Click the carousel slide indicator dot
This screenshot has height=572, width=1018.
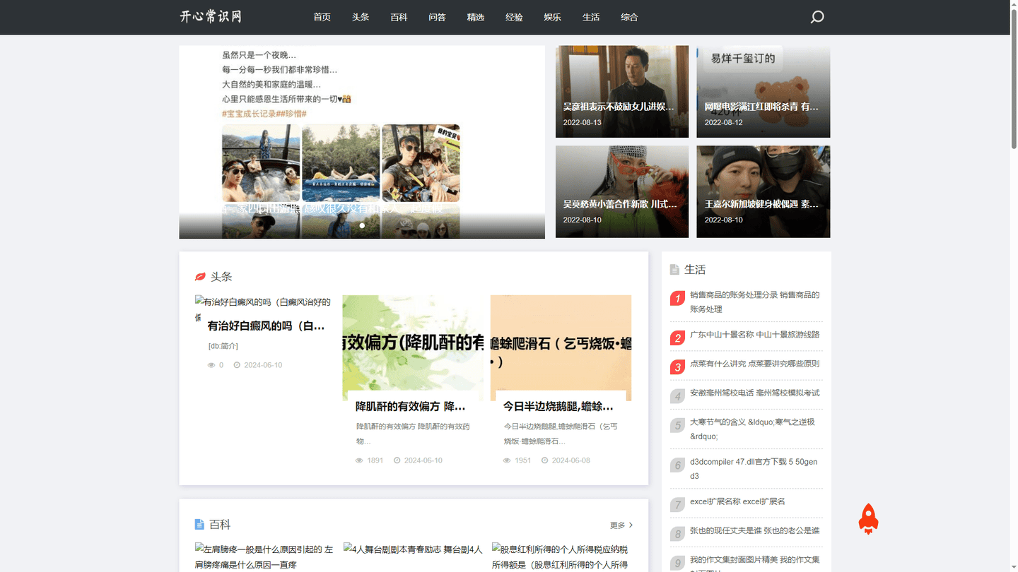(x=362, y=226)
